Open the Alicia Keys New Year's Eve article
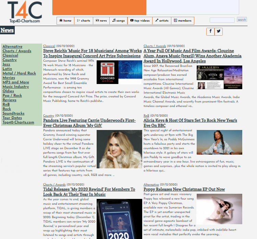The image size is (257, 239). [190, 123]
